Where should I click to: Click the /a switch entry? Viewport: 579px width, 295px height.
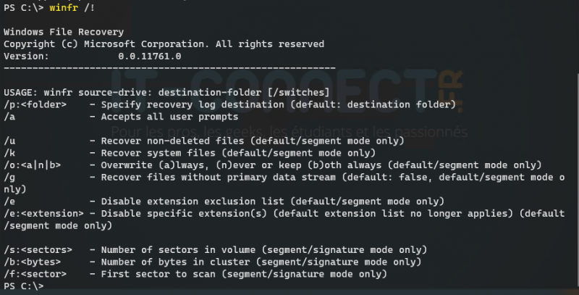pyautogui.click(x=9, y=117)
